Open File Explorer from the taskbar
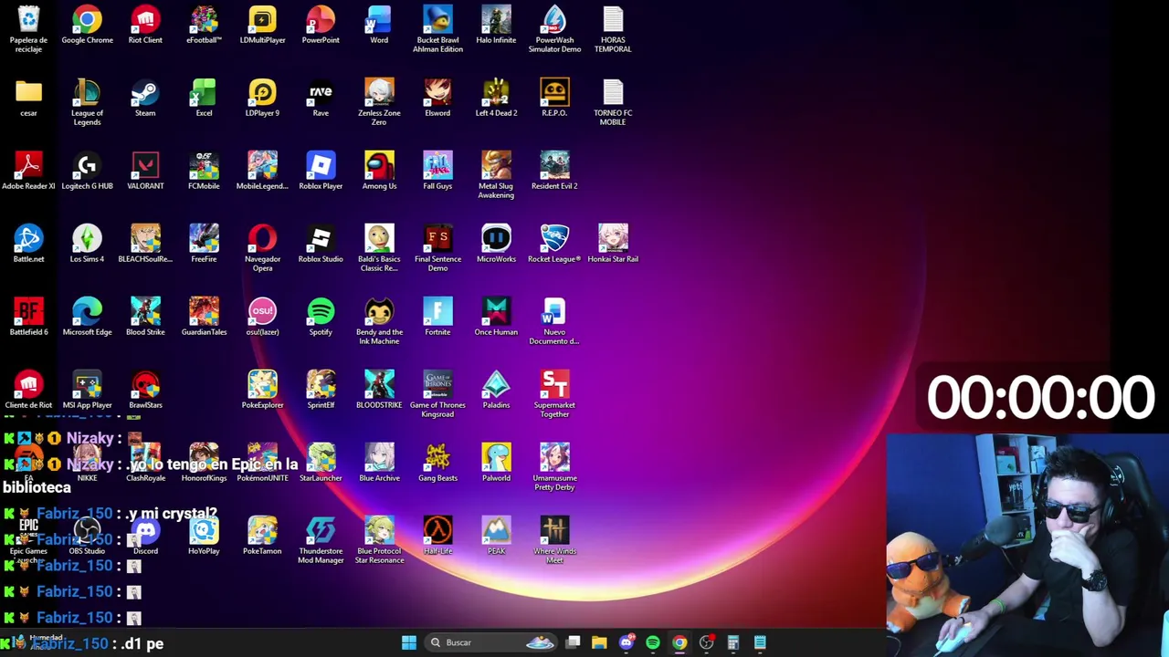Image resolution: width=1169 pixels, height=657 pixels. click(x=599, y=642)
